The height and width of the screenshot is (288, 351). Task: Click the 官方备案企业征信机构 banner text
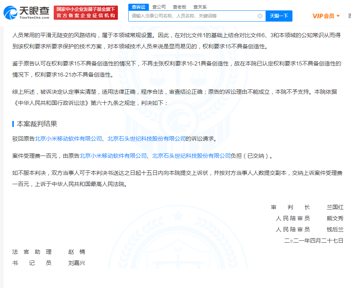click(87, 15)
